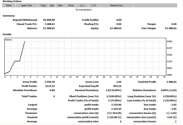Image resolution: width=183 pixels, height=125 pixels.
Task: Click the 49826 chart axis label
Action: (170, 75)
